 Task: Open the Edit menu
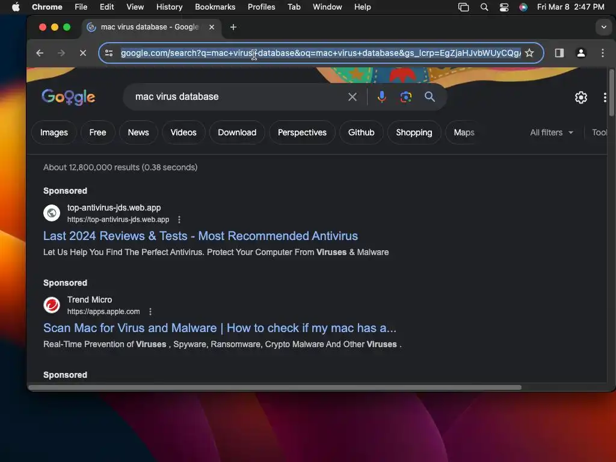[x=107, y=7]
